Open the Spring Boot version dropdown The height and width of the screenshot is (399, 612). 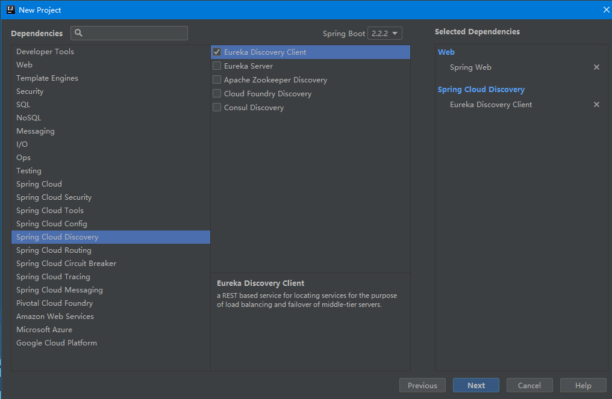(x=386, y=34)
